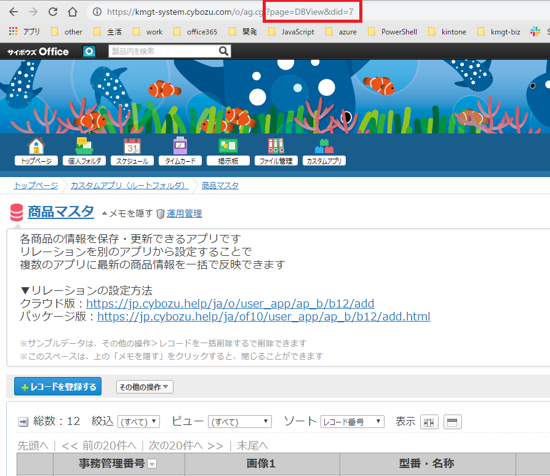Go to << 前の20件へ page
This screenshot has width=550, height=476.
coord(99,445)
